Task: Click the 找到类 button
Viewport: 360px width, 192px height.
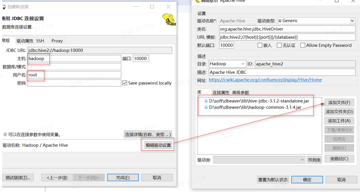Action: click(x=314, y=160)
